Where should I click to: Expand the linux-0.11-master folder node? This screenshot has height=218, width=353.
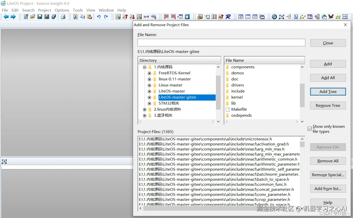149,79
